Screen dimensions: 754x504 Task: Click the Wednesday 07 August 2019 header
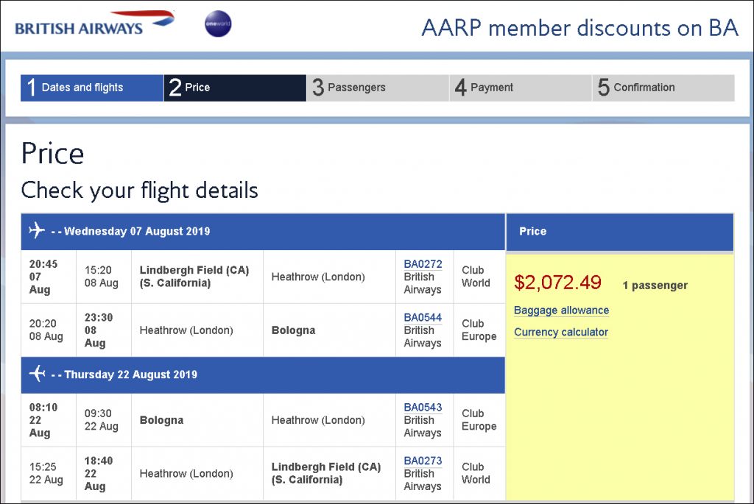coord(263,231)
